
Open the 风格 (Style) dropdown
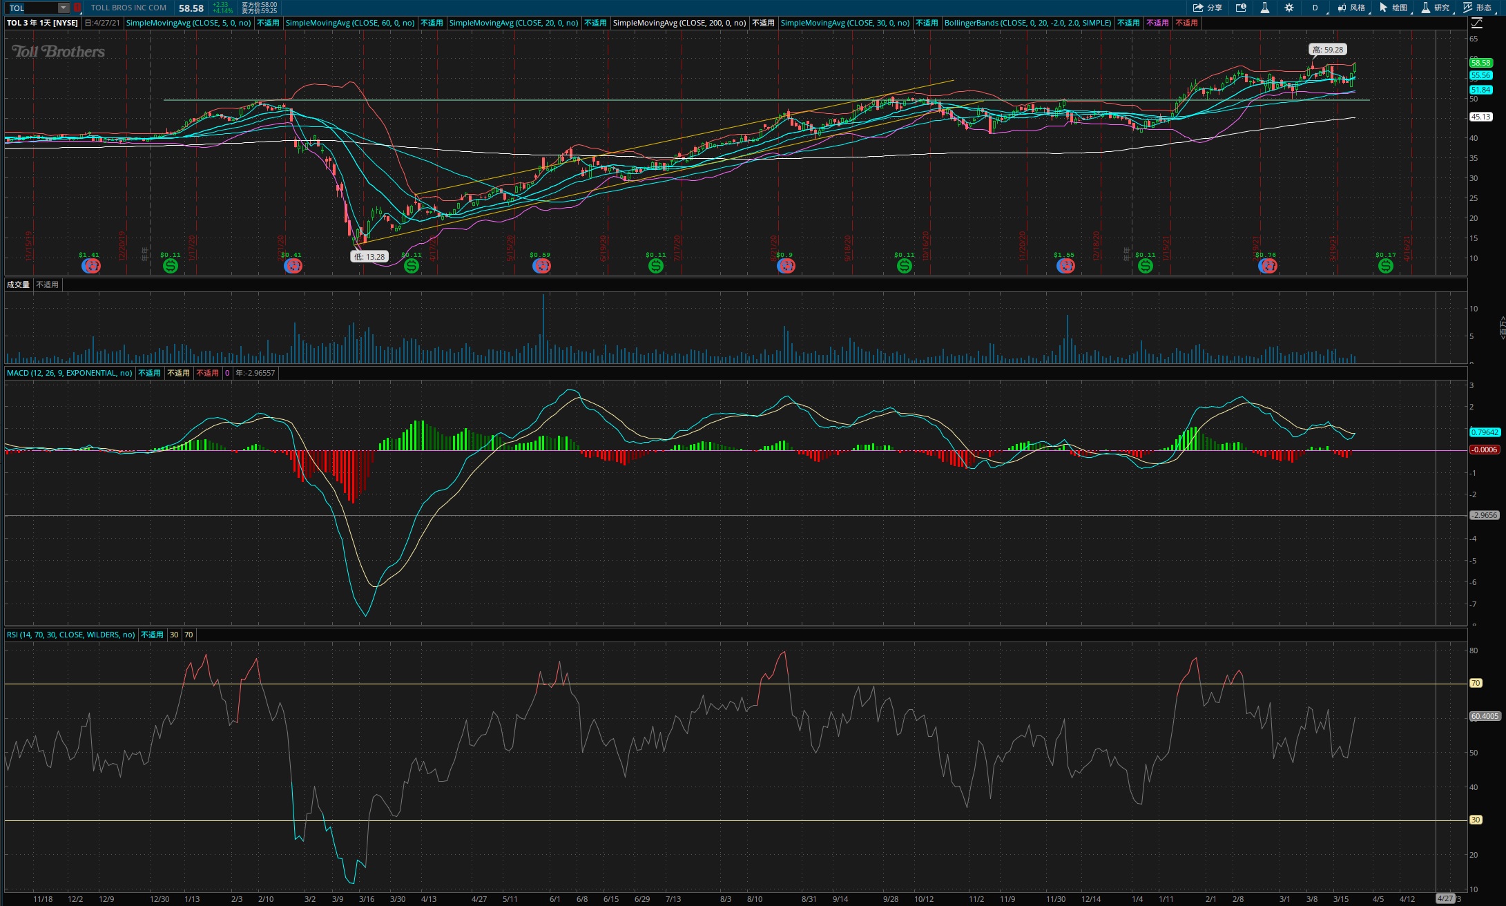pos(1351,8)
